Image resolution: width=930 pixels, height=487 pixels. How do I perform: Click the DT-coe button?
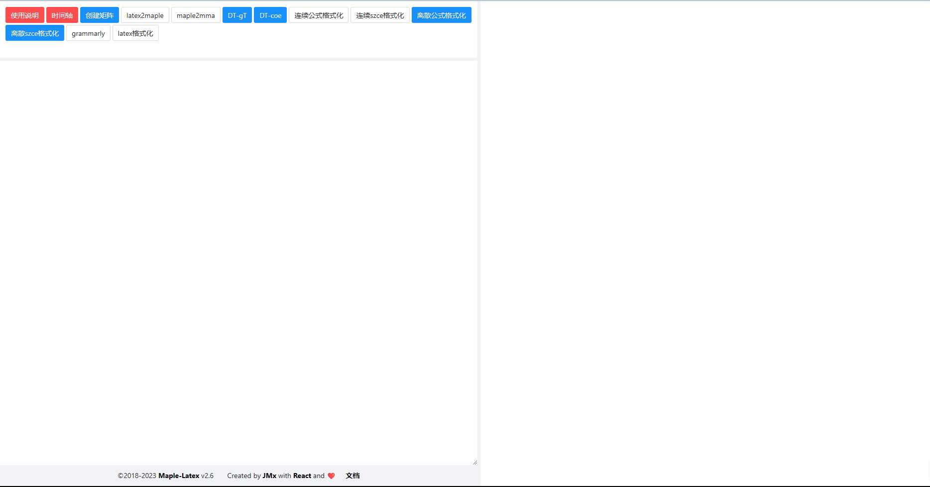(270, 15)
